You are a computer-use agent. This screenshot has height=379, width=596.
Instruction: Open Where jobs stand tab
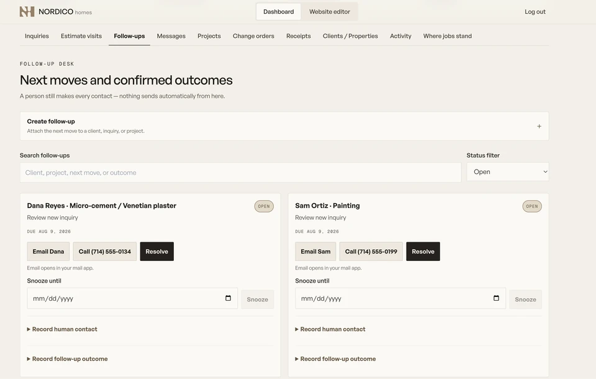pyautogui.click(x=448, y=36)
